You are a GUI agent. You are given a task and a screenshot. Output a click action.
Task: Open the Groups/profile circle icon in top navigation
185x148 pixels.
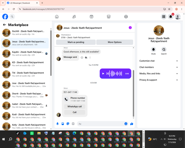coord(126,17)
